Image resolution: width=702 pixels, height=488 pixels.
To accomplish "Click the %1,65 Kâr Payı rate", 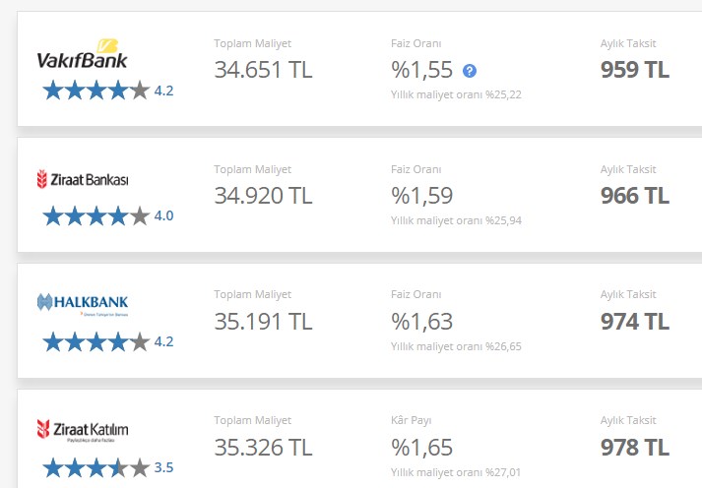I will click(421, 448).
